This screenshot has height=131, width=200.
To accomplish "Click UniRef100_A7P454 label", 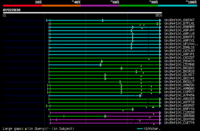I will (179, 96).
